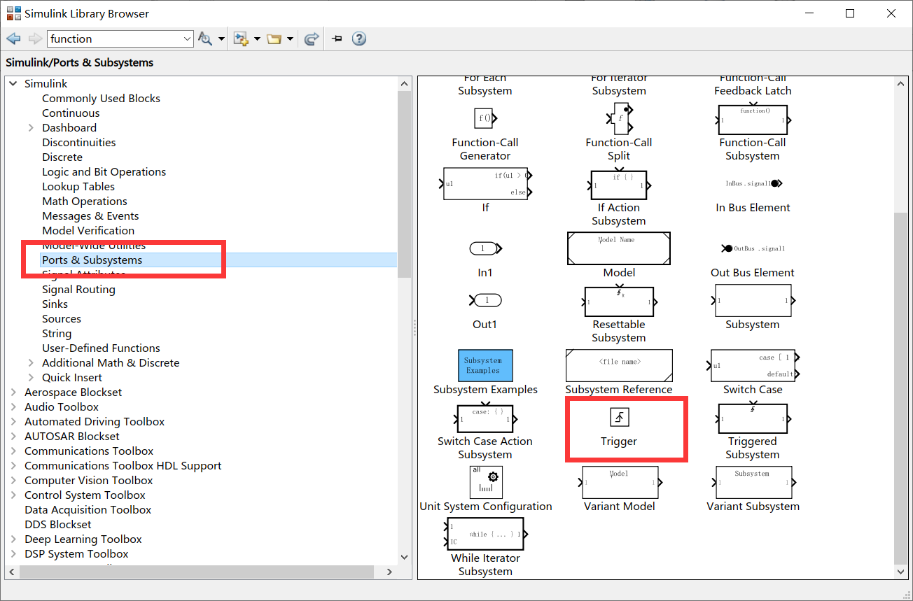
Task: Click the search magnifier icon in toolbar
Action: pyautogui.click(x=205, y=39)
